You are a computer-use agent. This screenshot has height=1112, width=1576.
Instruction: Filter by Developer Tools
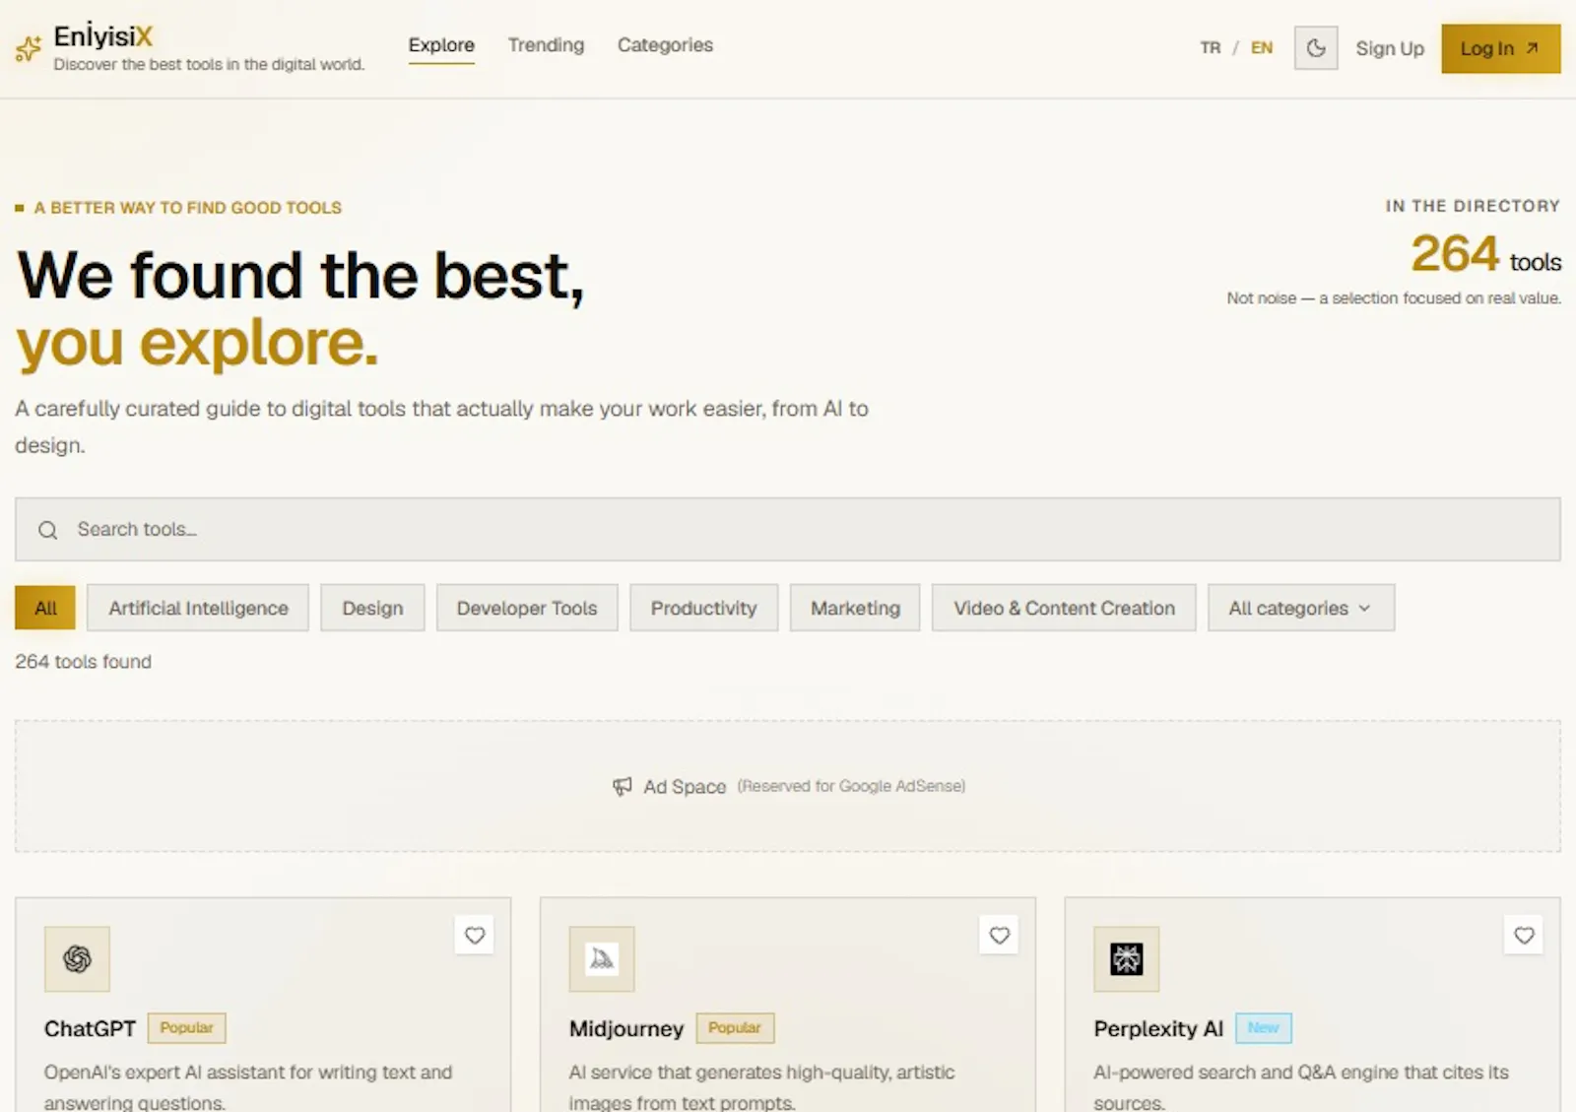(527, 608)
